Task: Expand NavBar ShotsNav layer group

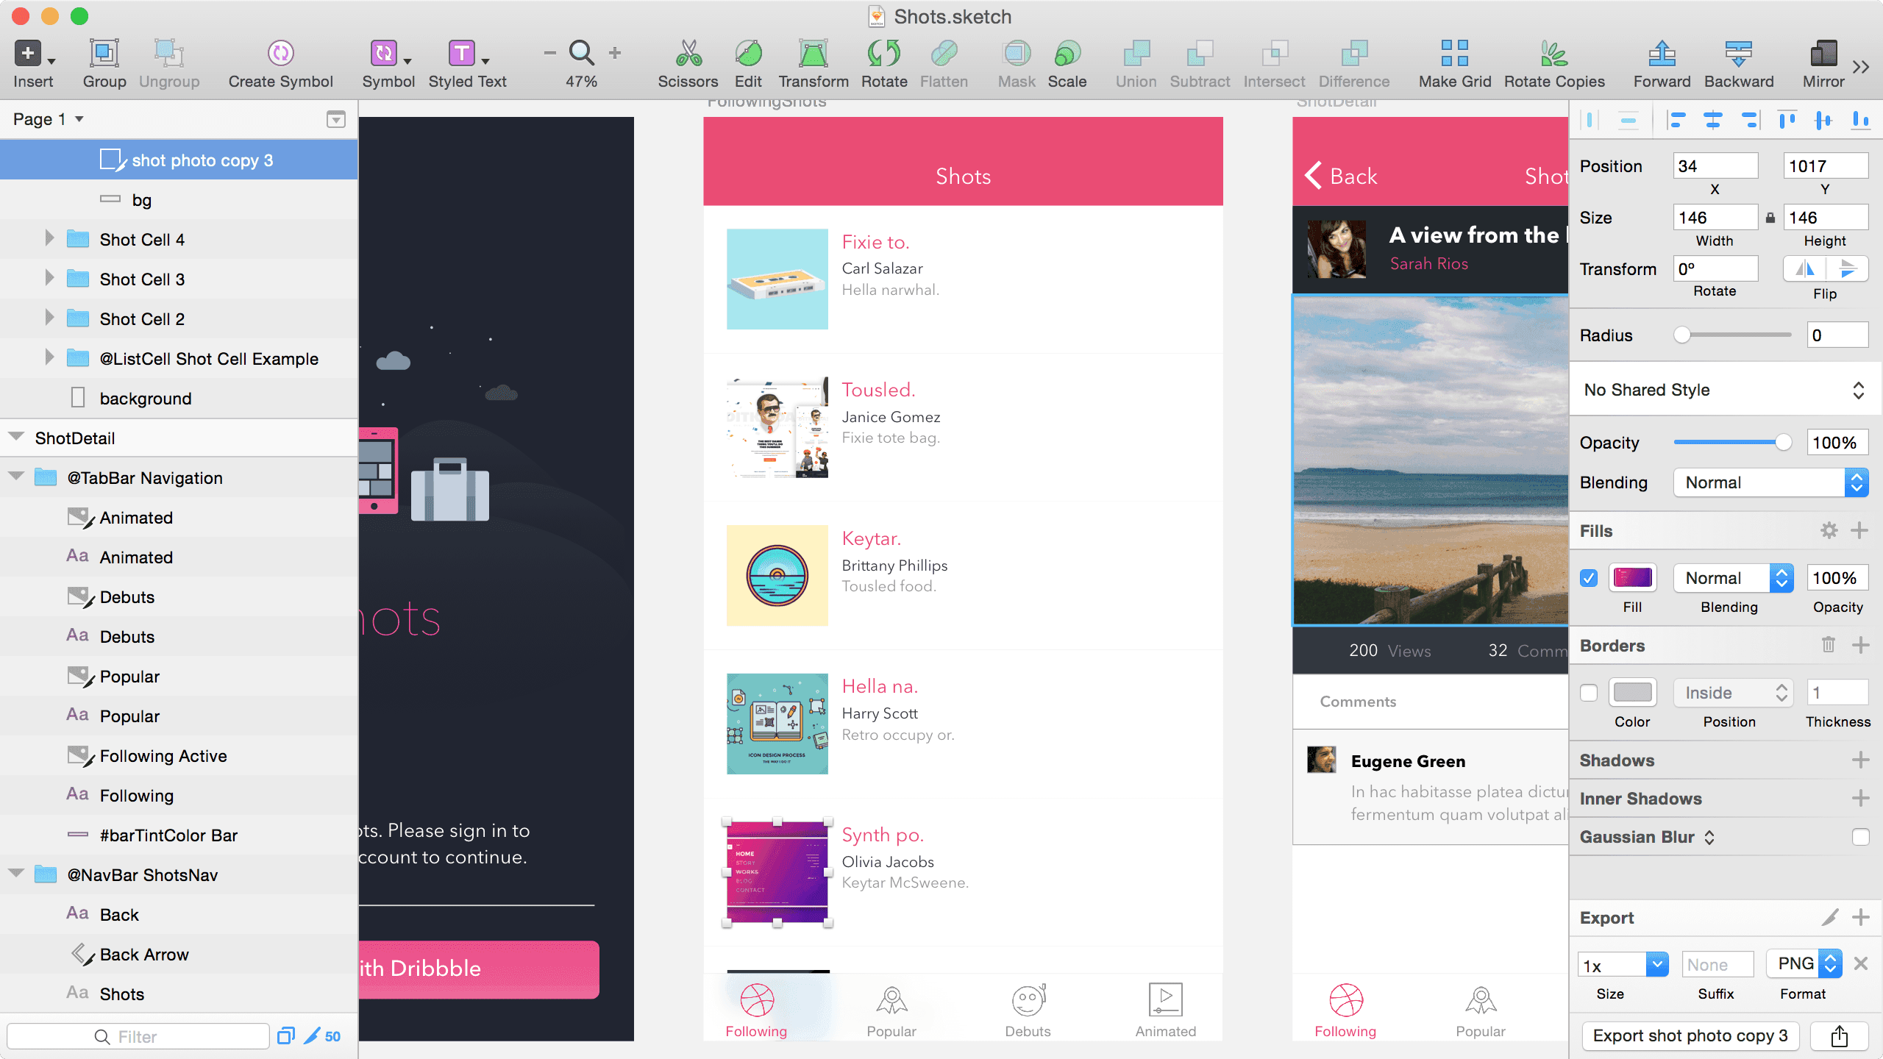Action: pyautogui.click(x=18, y=875)
